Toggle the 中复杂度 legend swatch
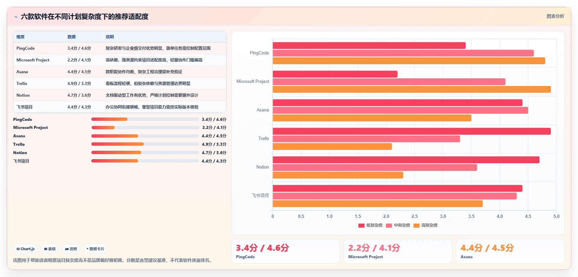This screenshot has height=277, width=578. click(389, 226)
